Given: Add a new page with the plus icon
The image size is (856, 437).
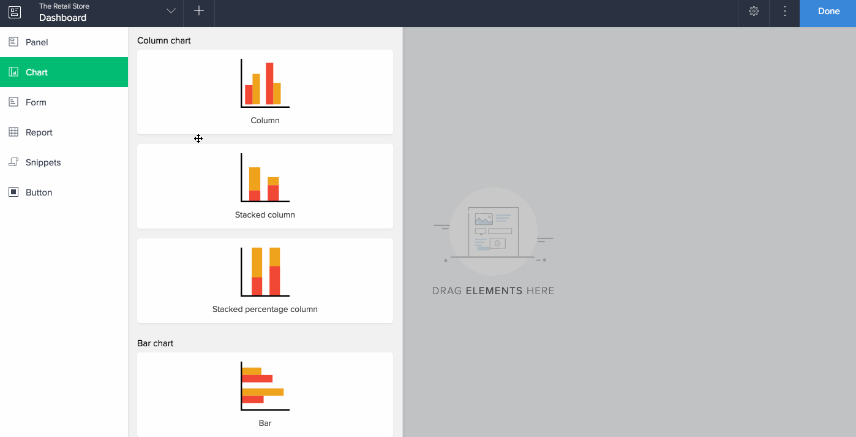Looking at the screenshot, I should pos(199,11).
